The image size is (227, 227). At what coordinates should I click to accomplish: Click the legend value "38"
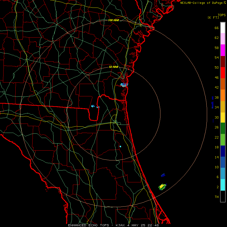(217, 97)
